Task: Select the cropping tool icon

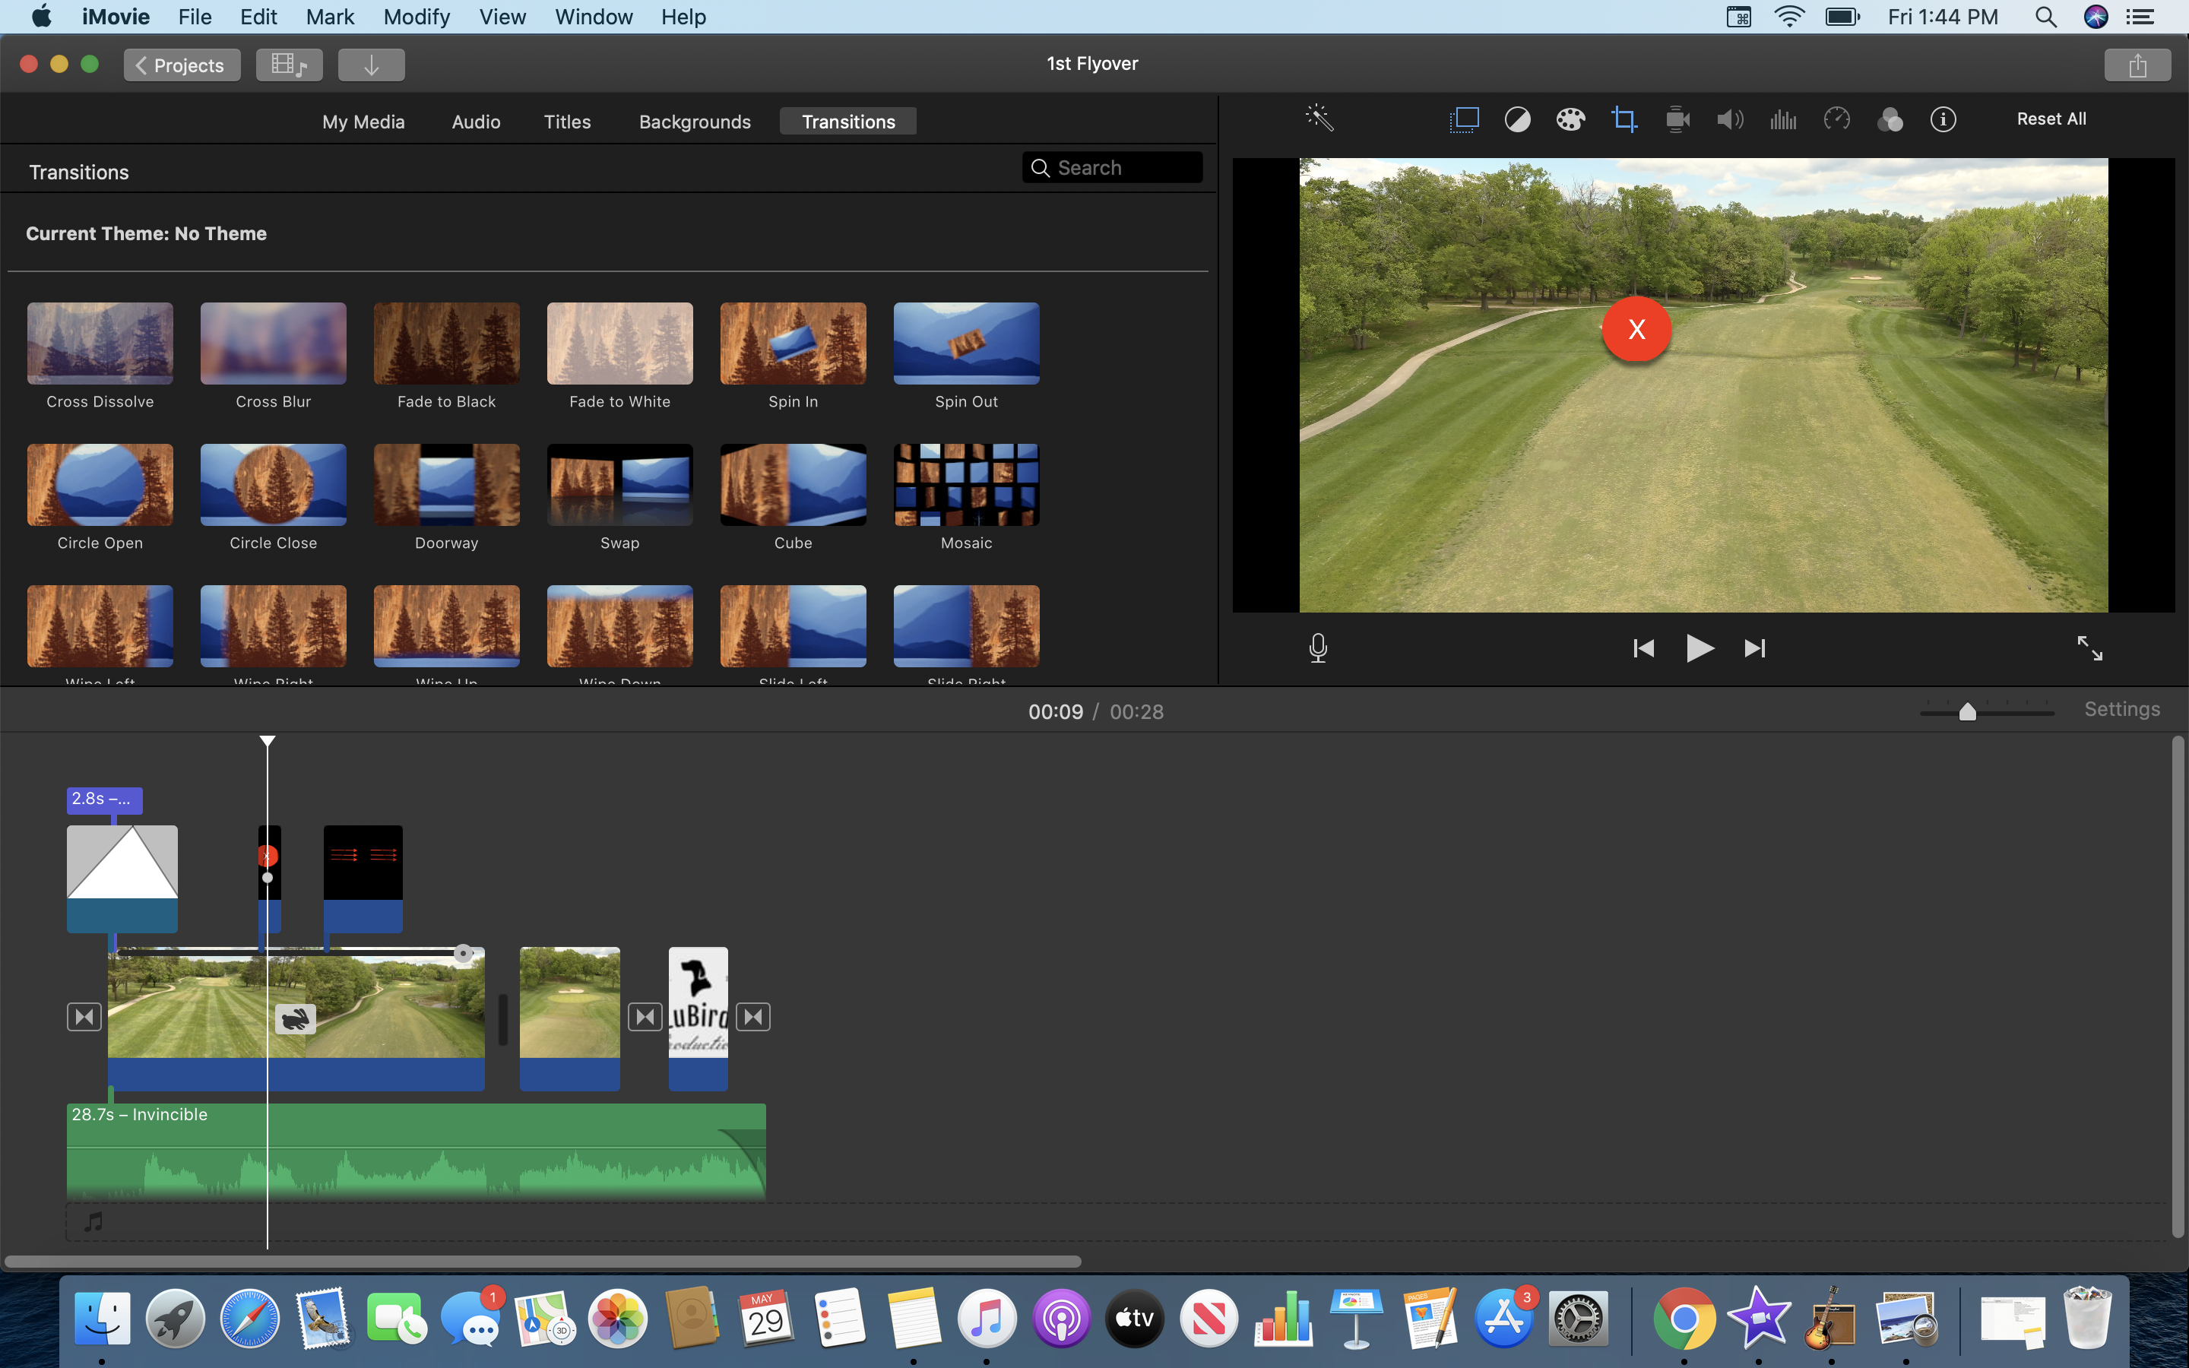Action: click(1624, 119)
